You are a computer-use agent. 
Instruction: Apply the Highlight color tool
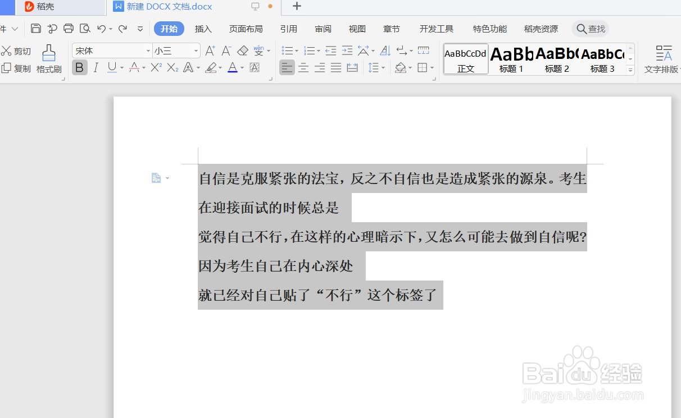(212, 67)
